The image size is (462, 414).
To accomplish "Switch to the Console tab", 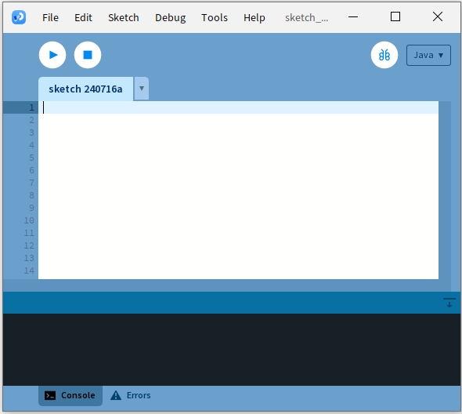I will (x=70, y=395).
